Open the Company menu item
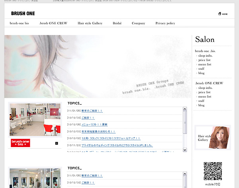 coord(138,23)
